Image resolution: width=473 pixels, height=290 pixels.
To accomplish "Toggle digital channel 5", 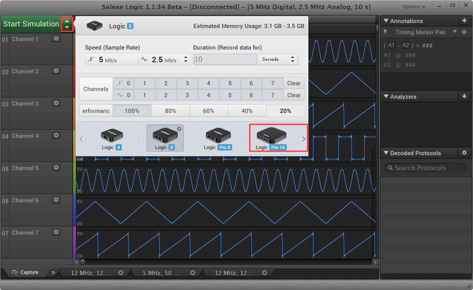I will [230, 83].
